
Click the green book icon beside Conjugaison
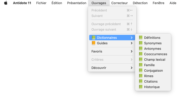click(x=141, y=71)
